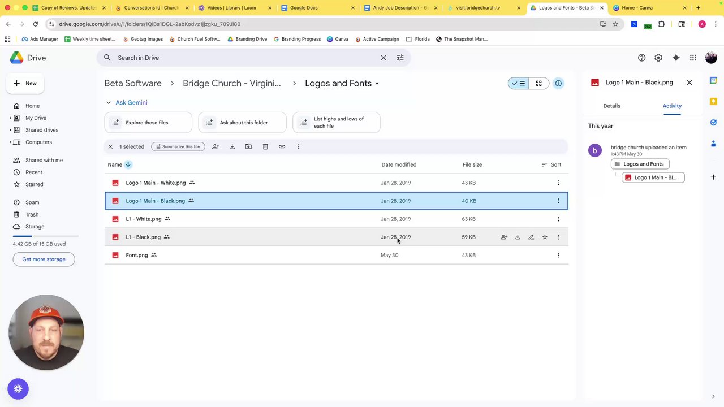Open more actions in selection toolbar
This screenshot has height=407, width=724.
tap(299, 146)
